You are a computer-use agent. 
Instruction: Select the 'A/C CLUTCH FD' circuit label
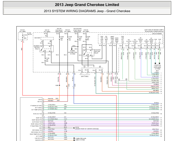pyautogui.click(x=129, y=41)
